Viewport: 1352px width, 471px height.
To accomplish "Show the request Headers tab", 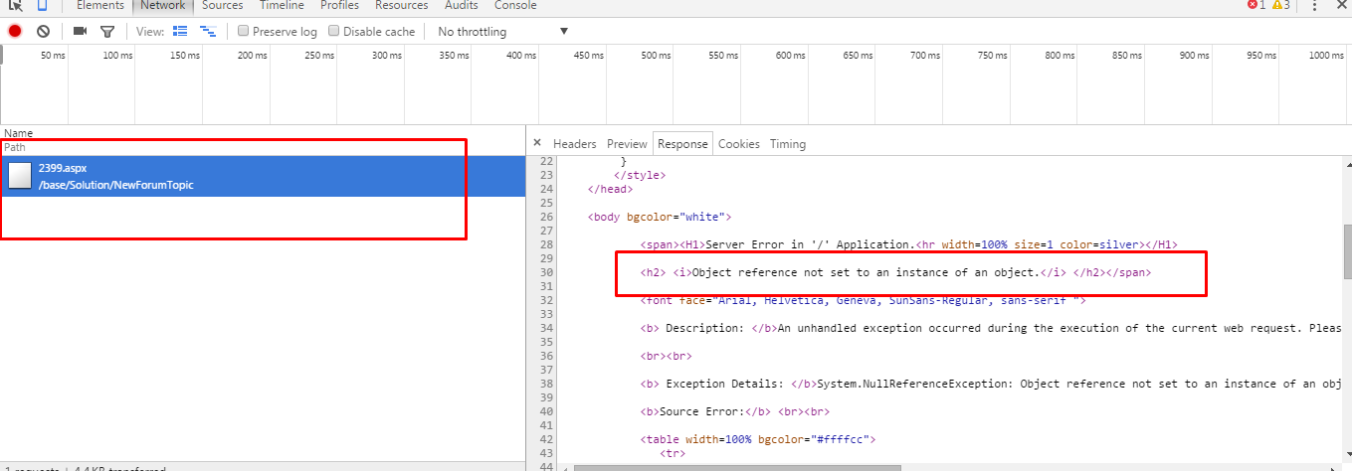I will click(x=575, y=144).
